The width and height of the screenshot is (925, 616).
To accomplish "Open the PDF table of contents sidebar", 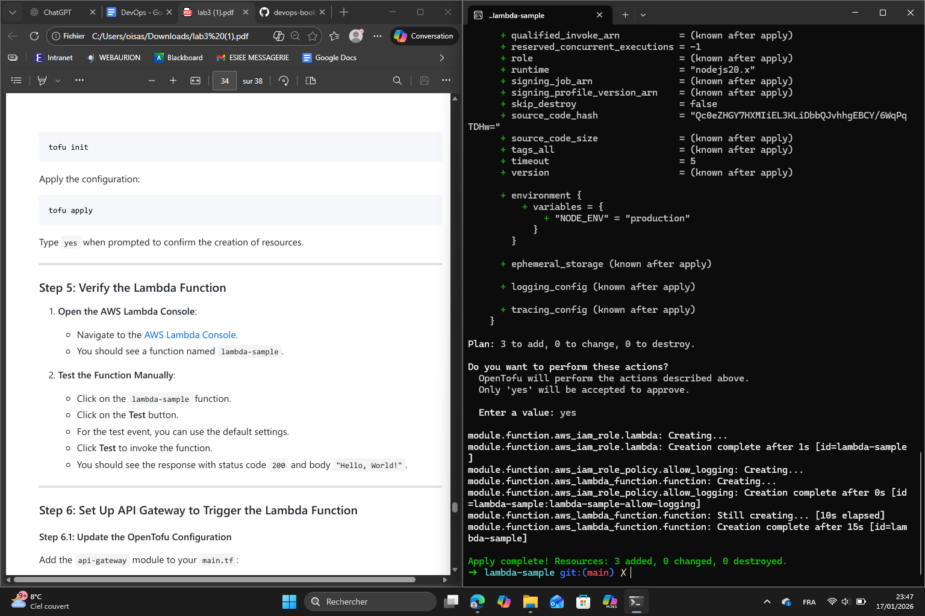I will [16, 80].
